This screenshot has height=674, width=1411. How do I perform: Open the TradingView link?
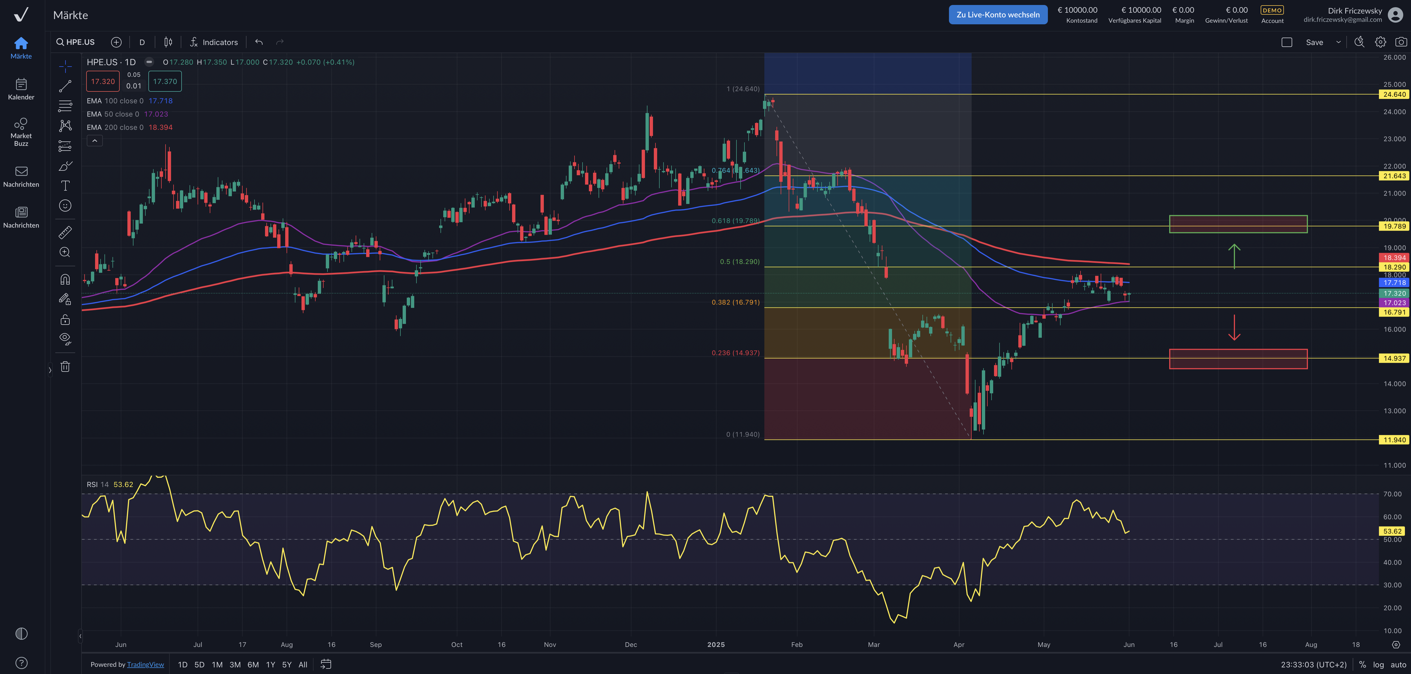(x=145, y=664)
